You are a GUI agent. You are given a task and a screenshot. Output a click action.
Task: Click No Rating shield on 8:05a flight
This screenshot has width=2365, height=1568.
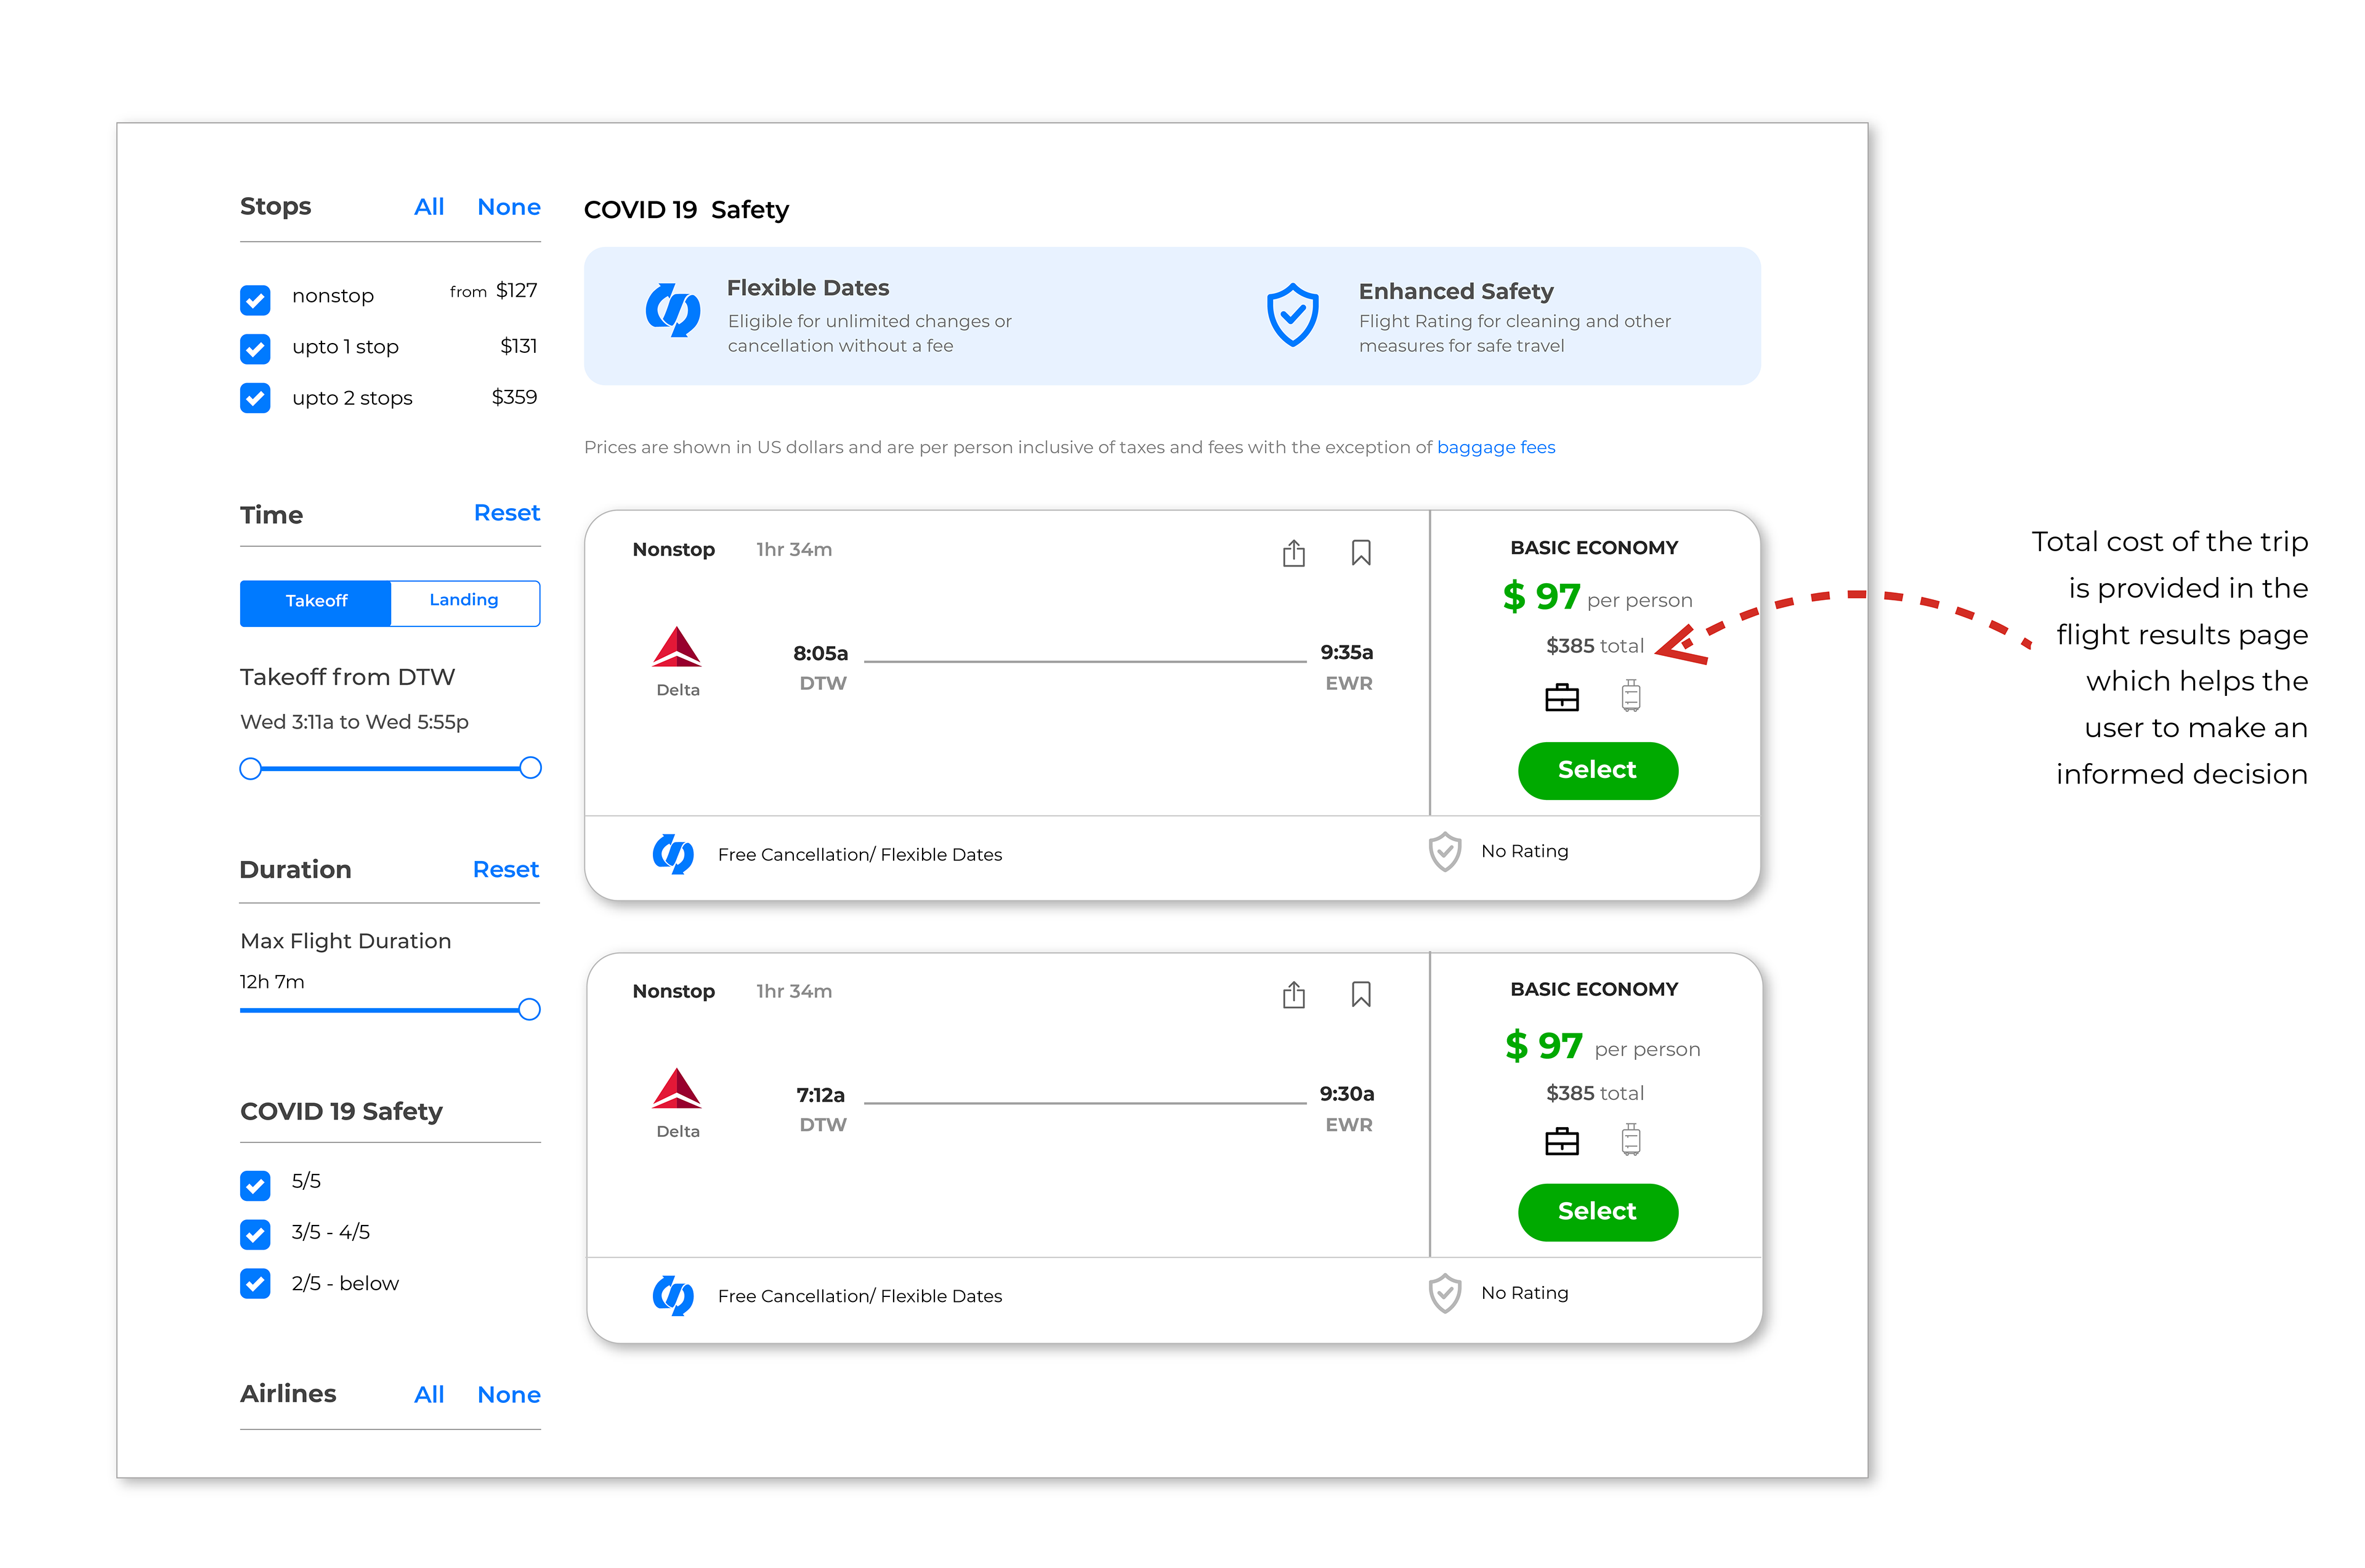click(x=1444, y=852)
